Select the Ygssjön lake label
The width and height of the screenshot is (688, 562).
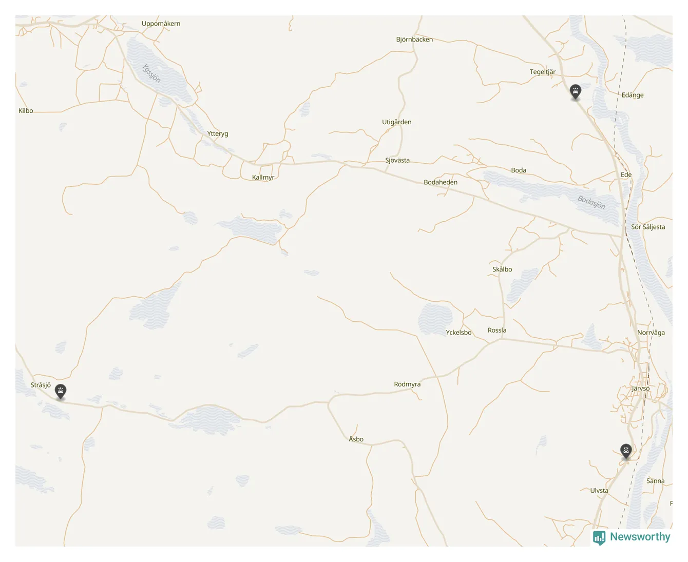151,73
